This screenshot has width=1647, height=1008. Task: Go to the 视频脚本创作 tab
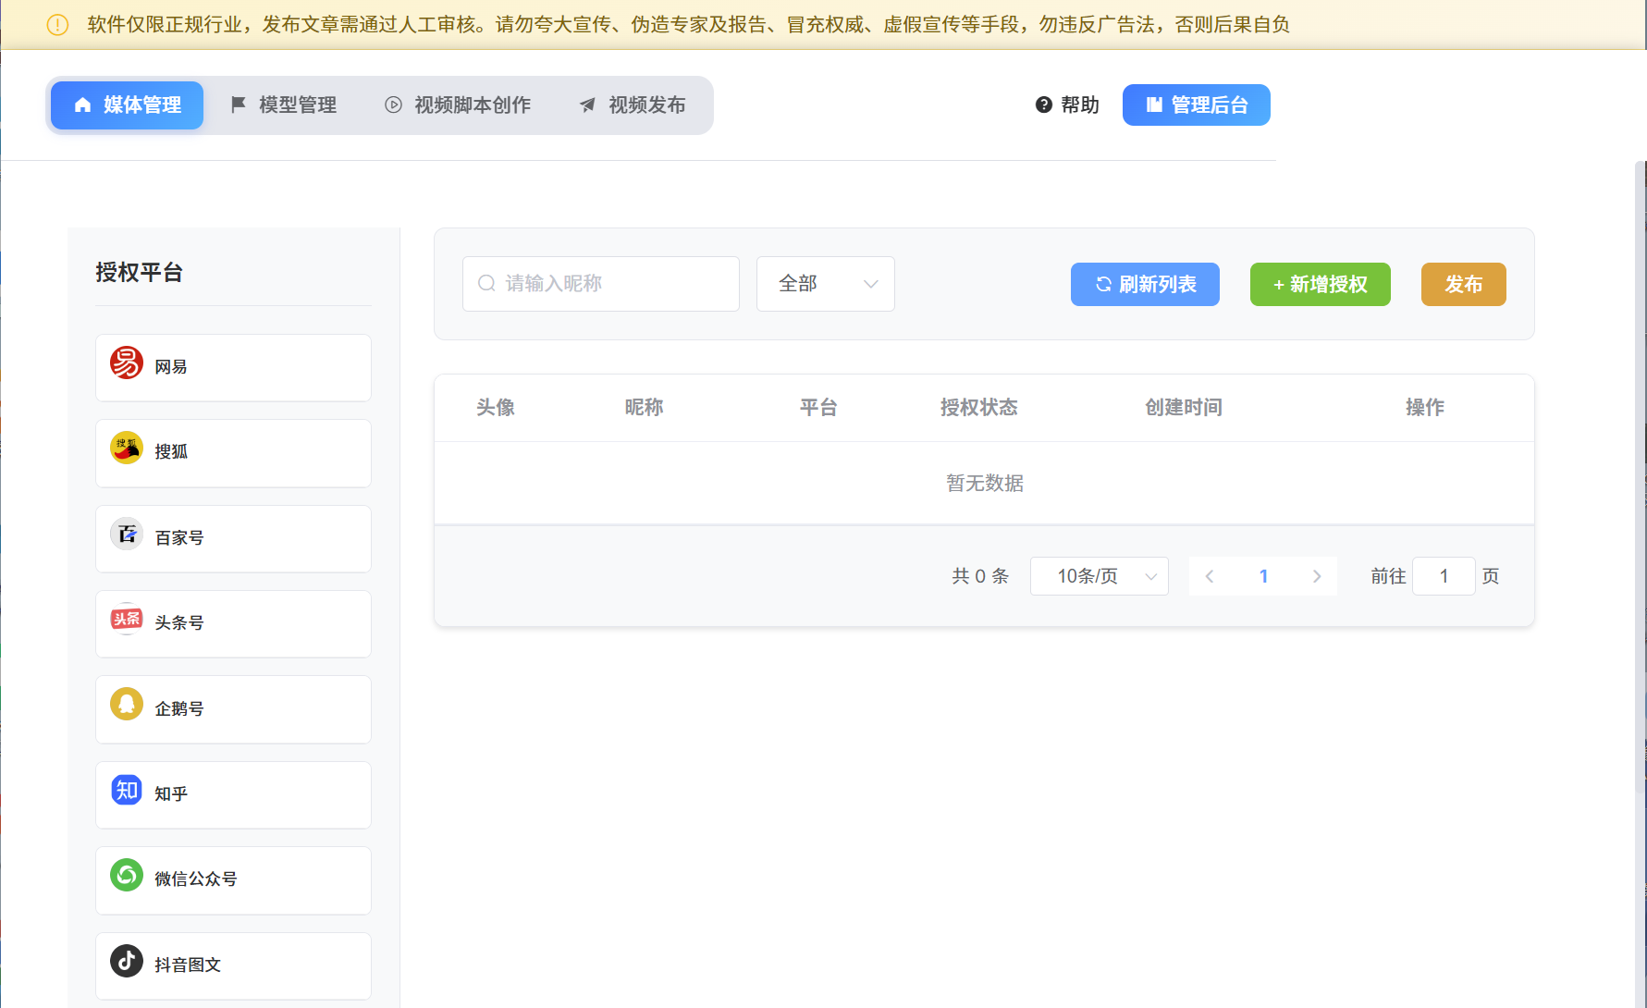[459, 105]
